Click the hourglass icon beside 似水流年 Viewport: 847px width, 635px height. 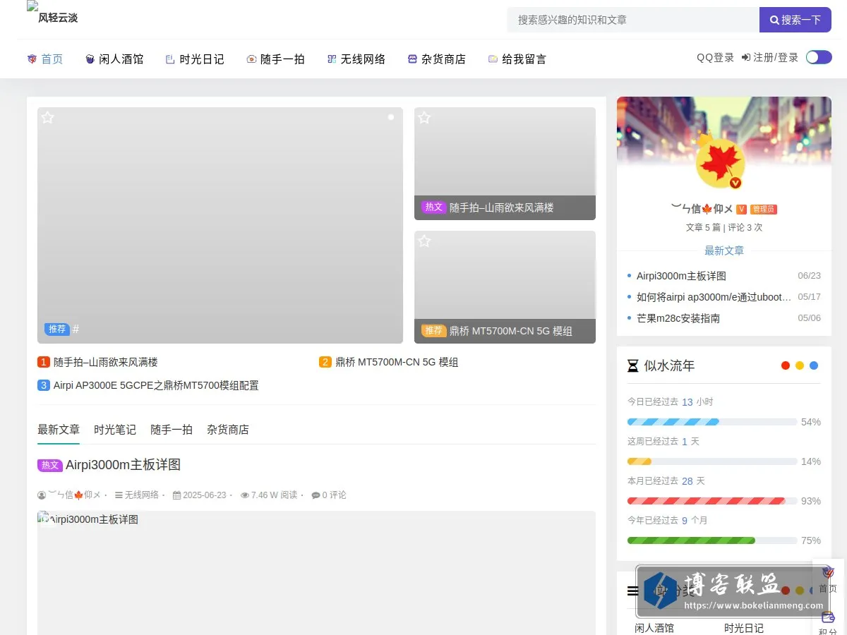[633, 365]
